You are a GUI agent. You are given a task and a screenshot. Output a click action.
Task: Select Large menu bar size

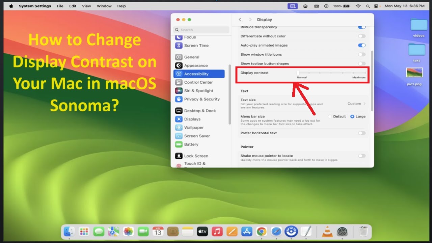tap(352, 116)
